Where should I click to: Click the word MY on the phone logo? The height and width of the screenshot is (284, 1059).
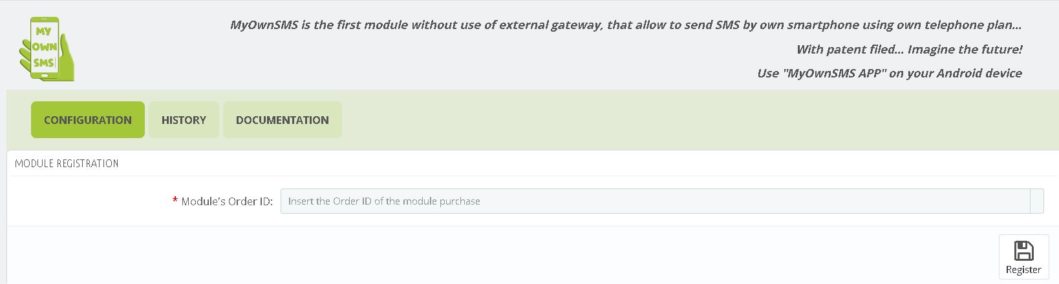[43, 31]
